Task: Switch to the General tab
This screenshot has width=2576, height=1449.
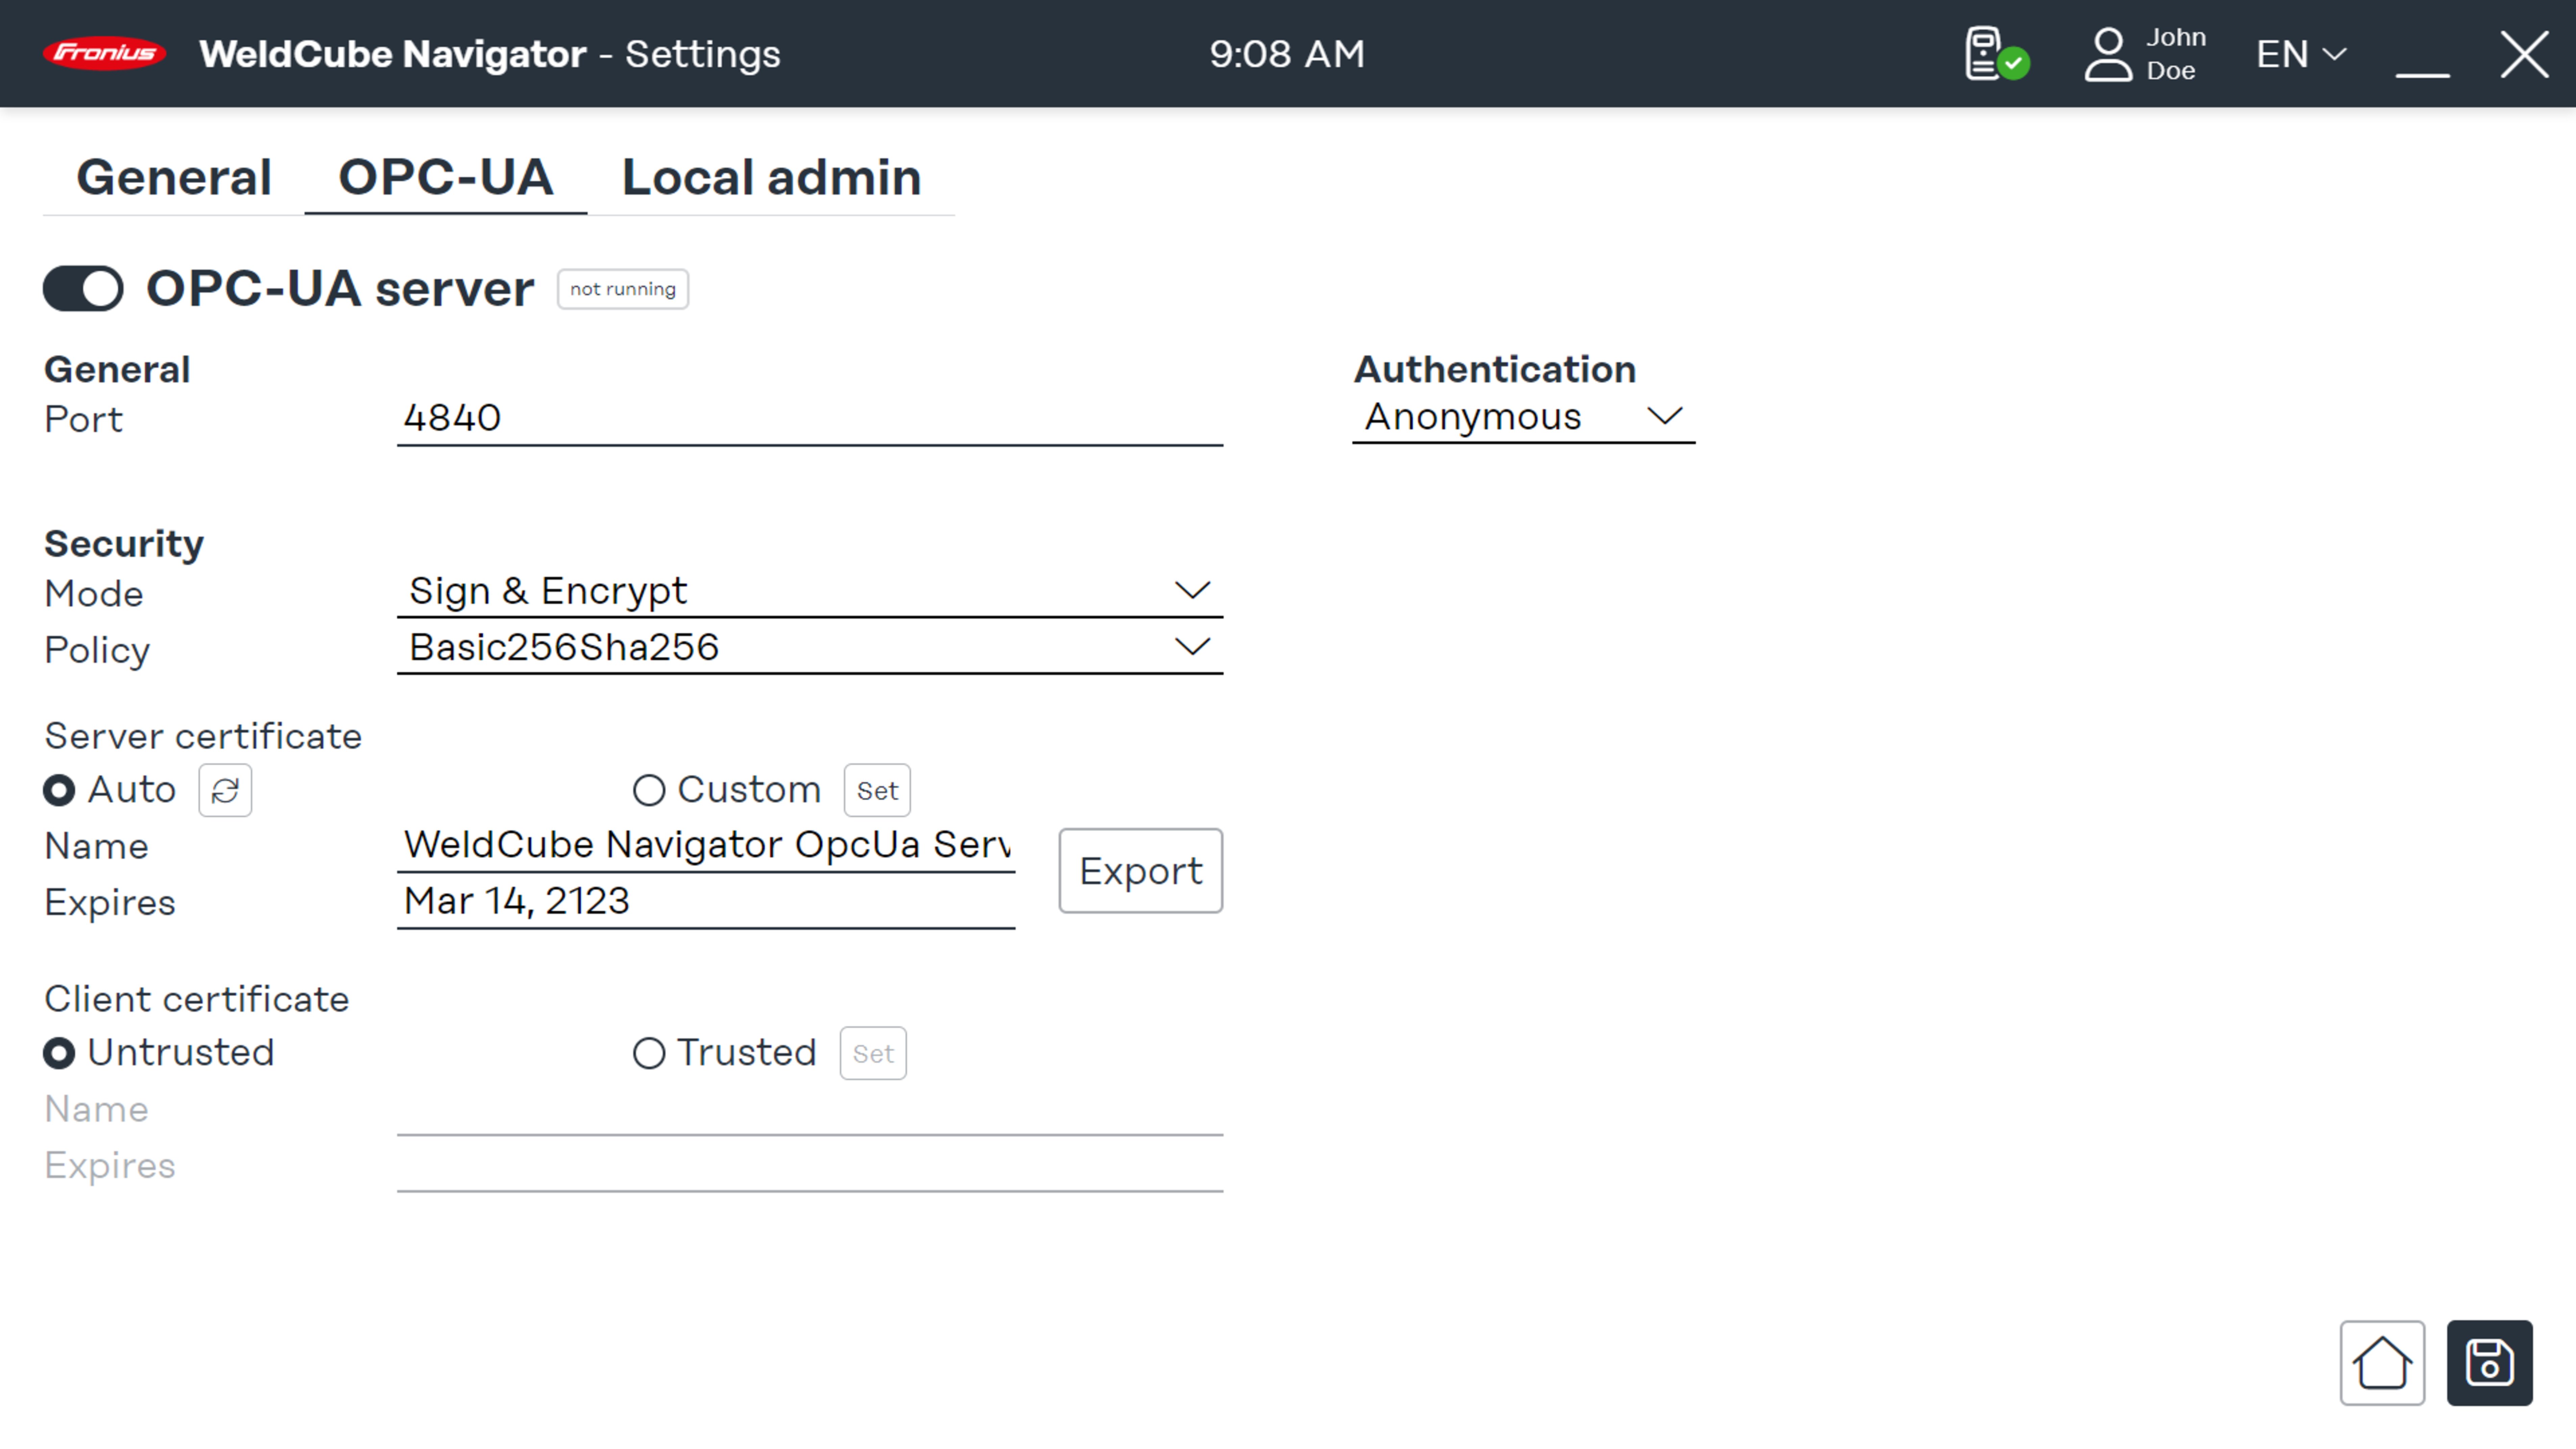Action: tap(174, 178)
